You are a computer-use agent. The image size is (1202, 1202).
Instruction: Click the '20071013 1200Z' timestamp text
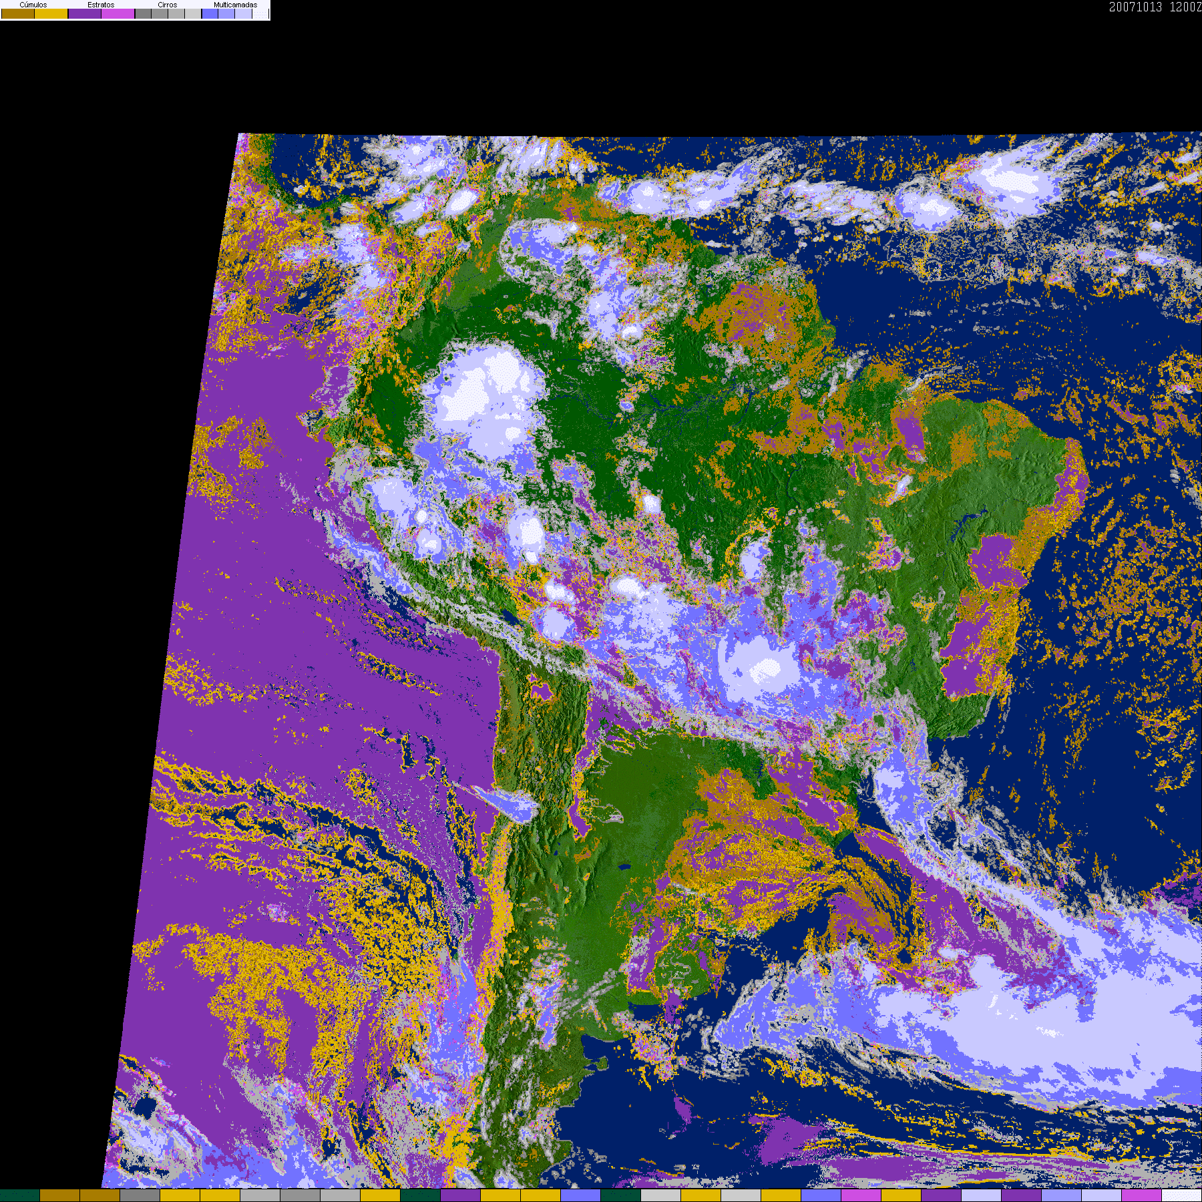point(1155,7)
